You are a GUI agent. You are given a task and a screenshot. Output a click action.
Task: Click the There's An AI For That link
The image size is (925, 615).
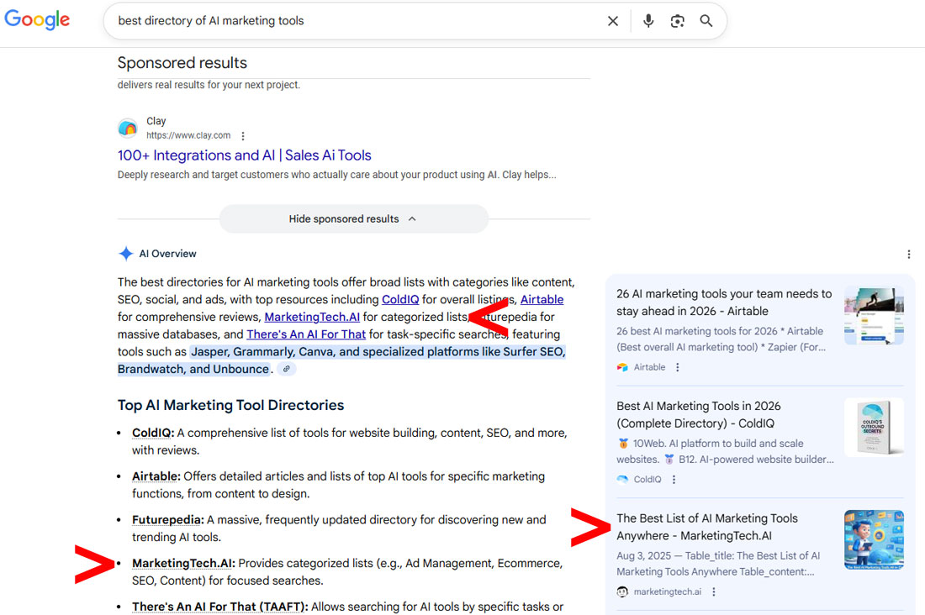(x=306, y=334)
